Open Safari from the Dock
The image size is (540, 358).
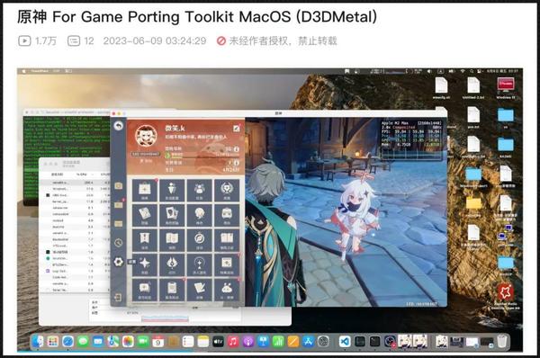[x=67, y=342]
